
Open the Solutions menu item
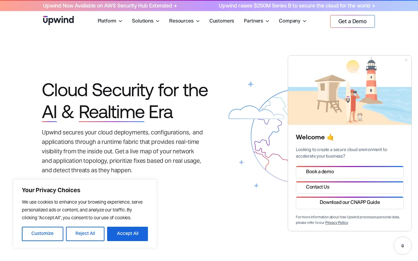click(143, 21)
